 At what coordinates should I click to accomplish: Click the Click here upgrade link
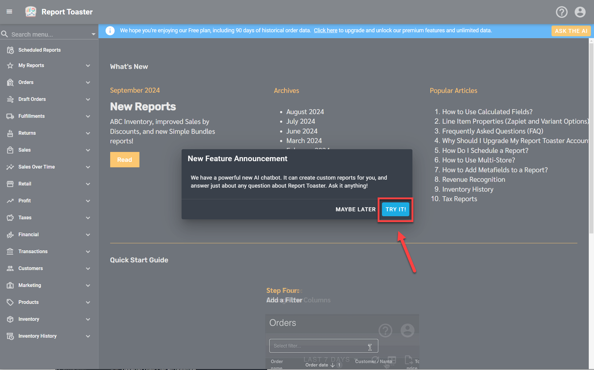coord(325,30)
